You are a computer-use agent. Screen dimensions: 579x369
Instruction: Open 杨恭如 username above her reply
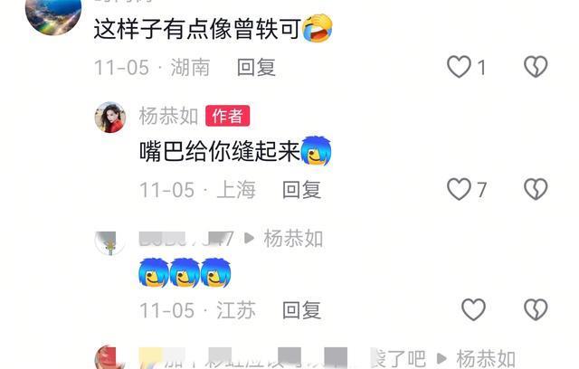click(169, 116)
